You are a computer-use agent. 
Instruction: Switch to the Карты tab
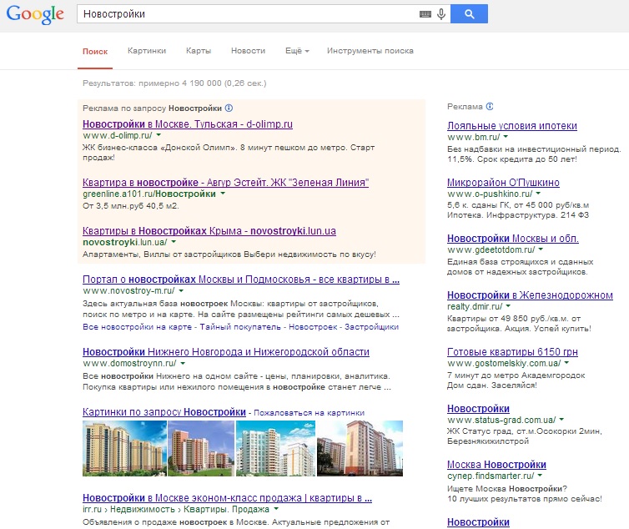tap(199, 51)
